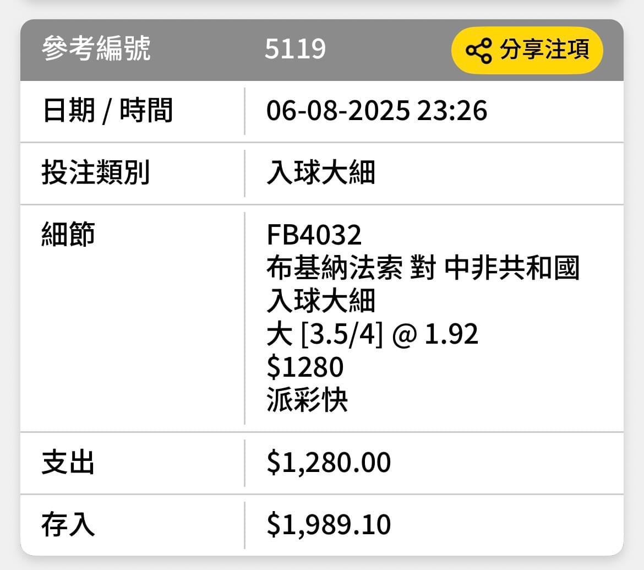644x570 pixels.
Task: Click the share icon in yellow button
Action: pos(478,51)
